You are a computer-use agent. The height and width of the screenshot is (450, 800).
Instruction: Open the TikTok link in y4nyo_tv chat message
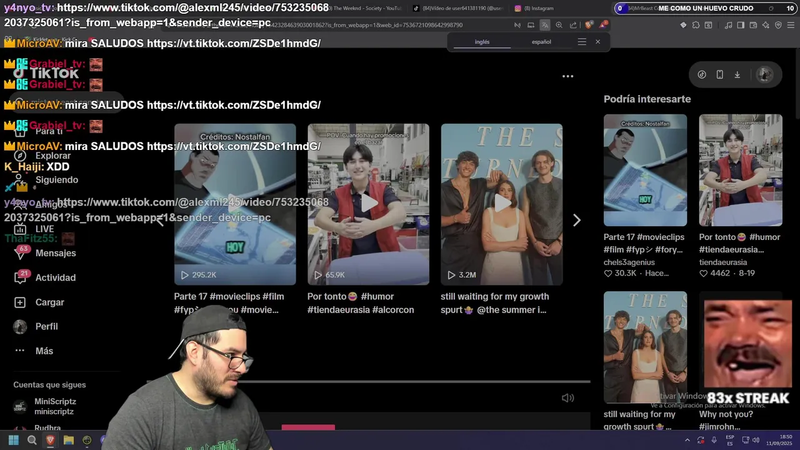click(x=166, y=15)
